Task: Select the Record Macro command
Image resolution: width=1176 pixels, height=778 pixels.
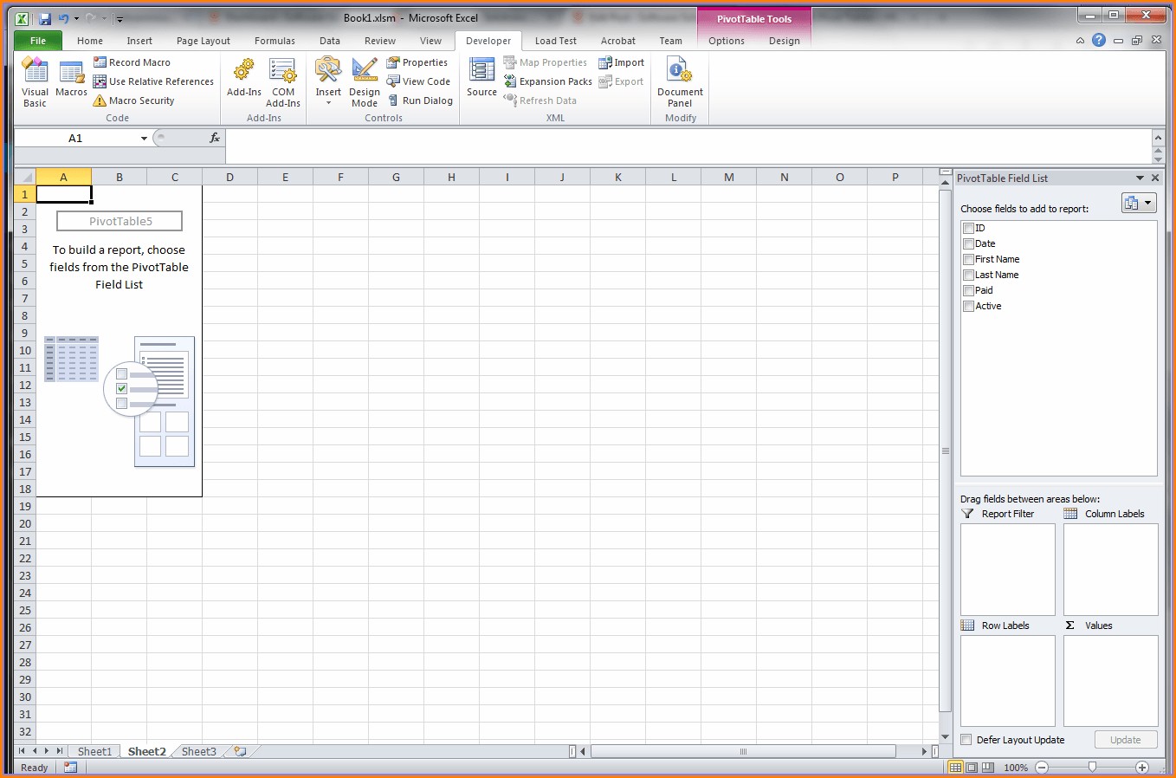Action: [139, 62]
